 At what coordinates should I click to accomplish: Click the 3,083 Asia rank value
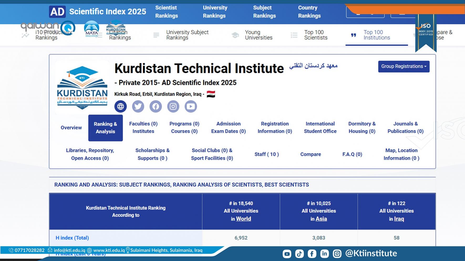click(x=319, y=238)
